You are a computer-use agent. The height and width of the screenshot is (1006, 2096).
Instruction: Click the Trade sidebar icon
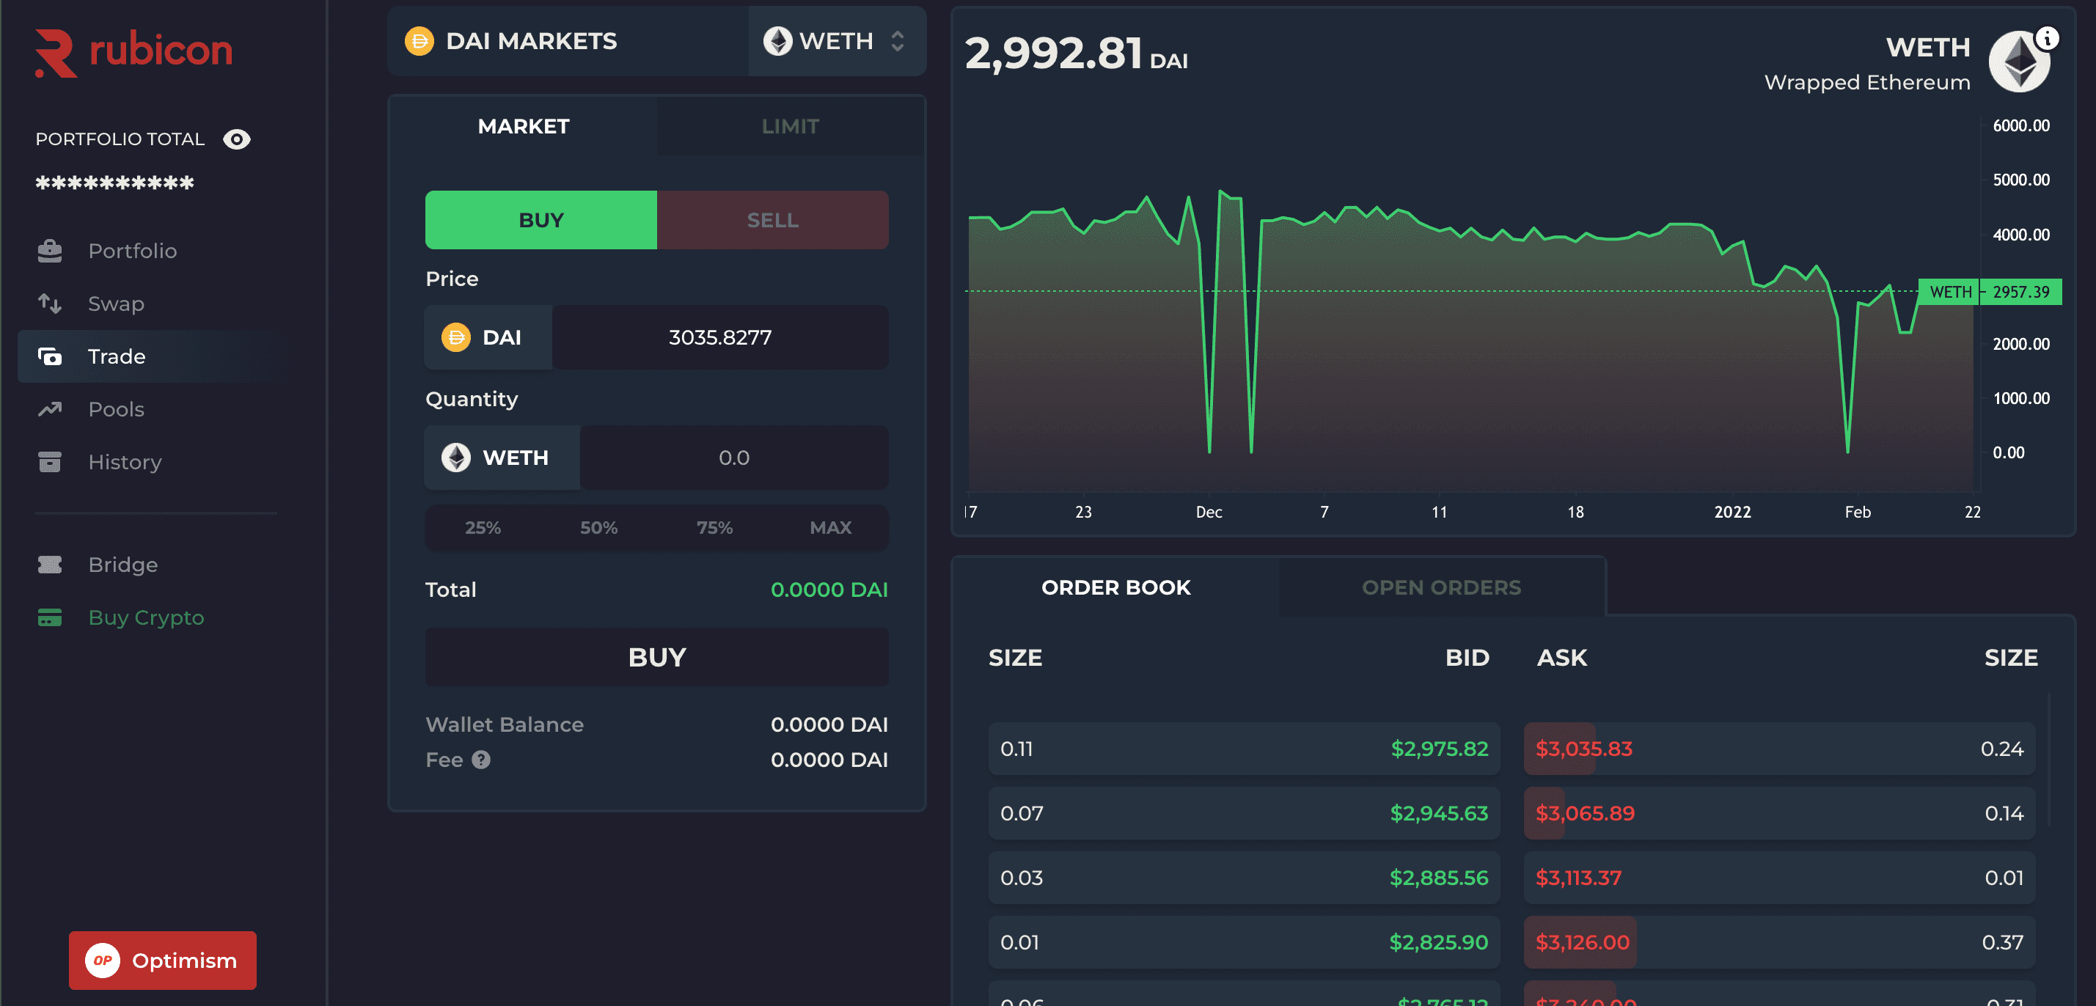(x=50, y=356)
